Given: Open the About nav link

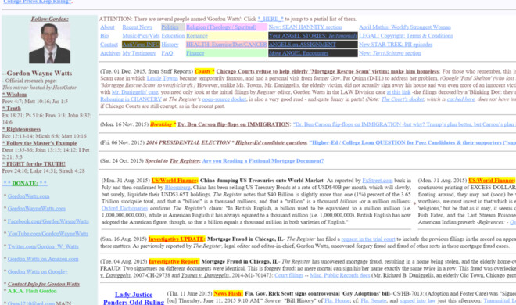Looking at the screenshot, I should pos(107,27).
